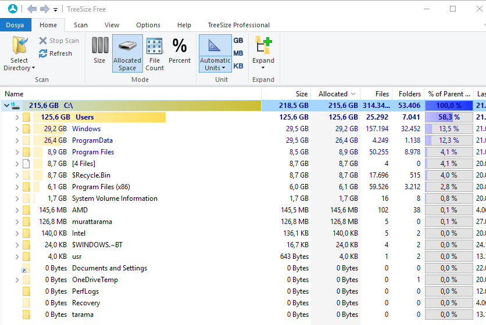Open the TreeSize Professional tab
The width and height of the screenshot is (486, 325).
point(239,25)
